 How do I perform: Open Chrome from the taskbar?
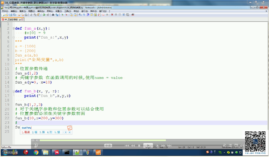(36, 152)
